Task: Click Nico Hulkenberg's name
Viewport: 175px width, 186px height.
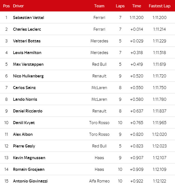Action: point(28,76)
